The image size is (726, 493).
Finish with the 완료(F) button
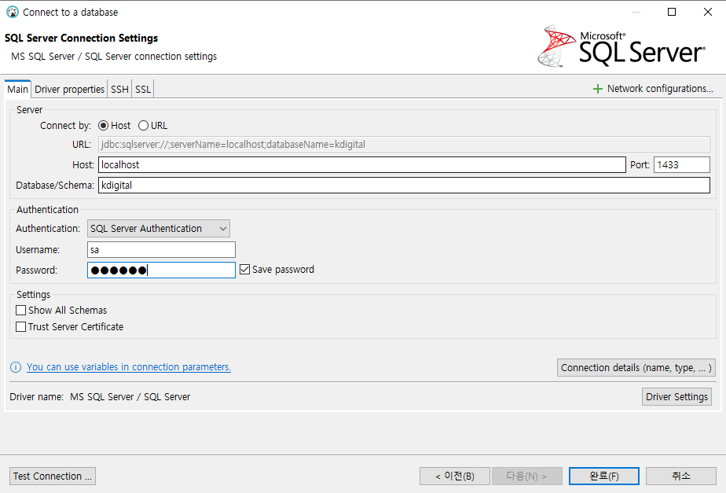[603, 476]
